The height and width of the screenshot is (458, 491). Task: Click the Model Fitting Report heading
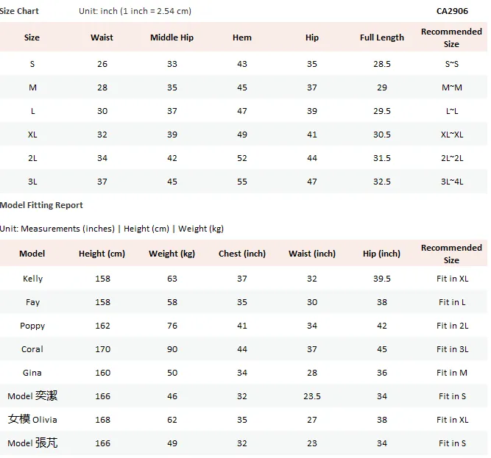tap(41, 205)
